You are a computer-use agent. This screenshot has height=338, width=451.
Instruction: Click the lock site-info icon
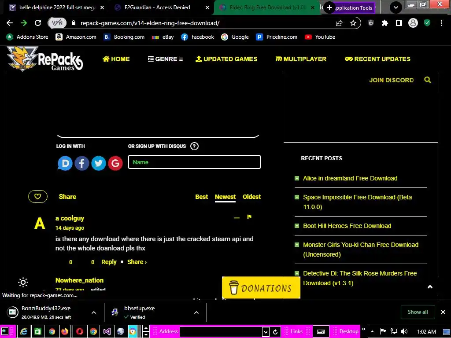pyautogui.click(x=74, y=23)
